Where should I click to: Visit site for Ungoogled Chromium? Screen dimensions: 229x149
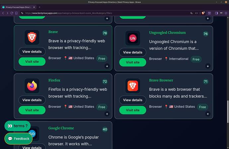tap(133, 62)
